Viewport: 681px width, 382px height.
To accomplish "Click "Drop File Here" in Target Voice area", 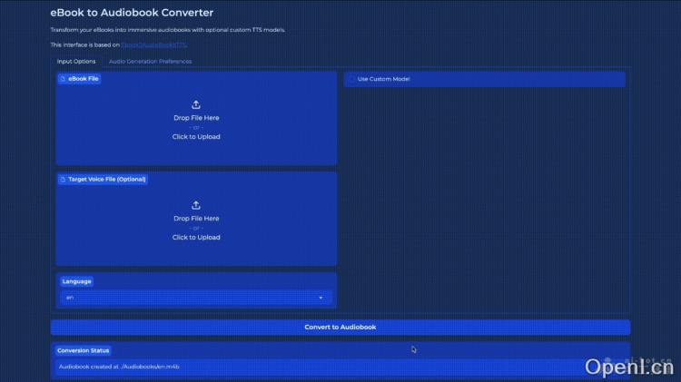I will 196,219.
